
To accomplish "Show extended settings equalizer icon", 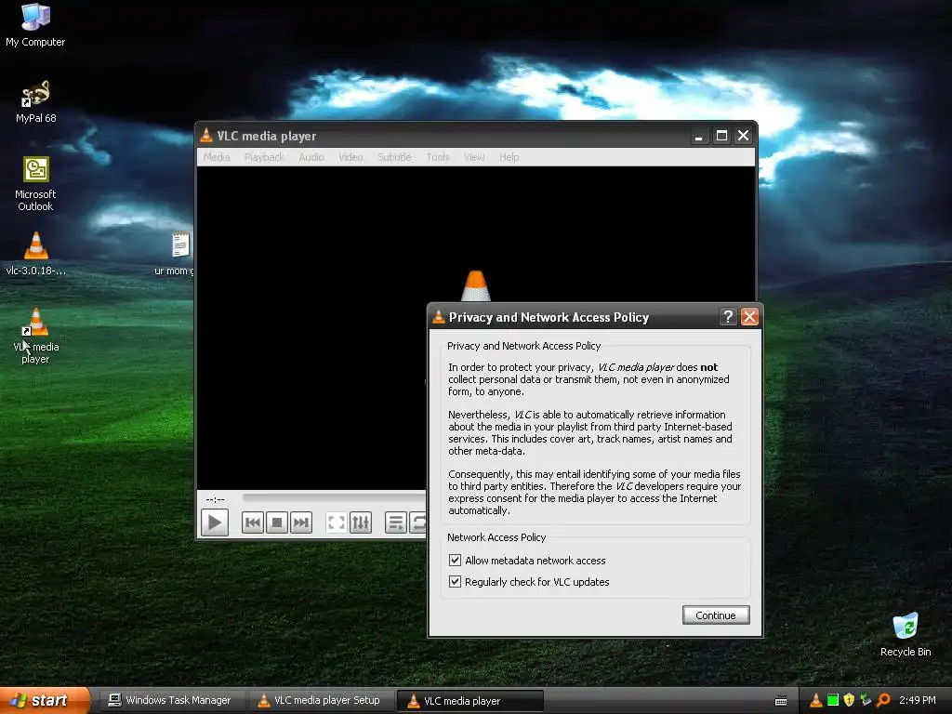I will pyautogui.click(x=361, y=522).
